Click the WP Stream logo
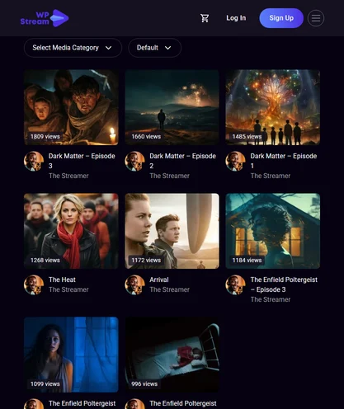This screenshot has width=344, height=409. pyautogui.click(x=45, y=18)
